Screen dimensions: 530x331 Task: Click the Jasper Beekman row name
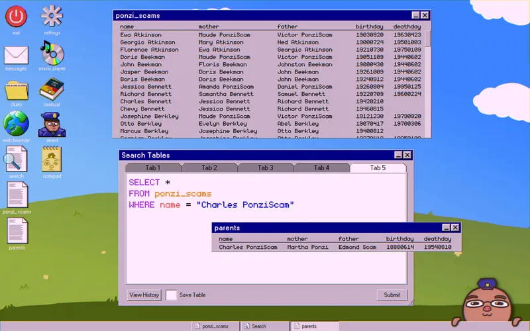point(144,72)
